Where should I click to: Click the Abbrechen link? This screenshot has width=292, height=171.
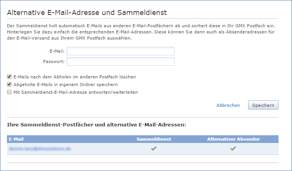tap(228, 105)
